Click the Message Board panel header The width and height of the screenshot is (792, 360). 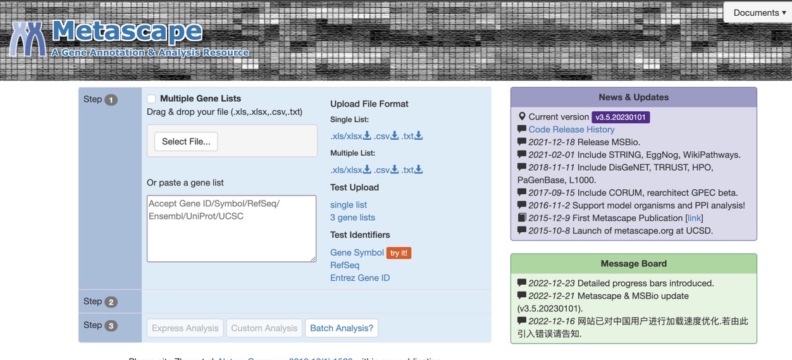(x=634, y=264)
